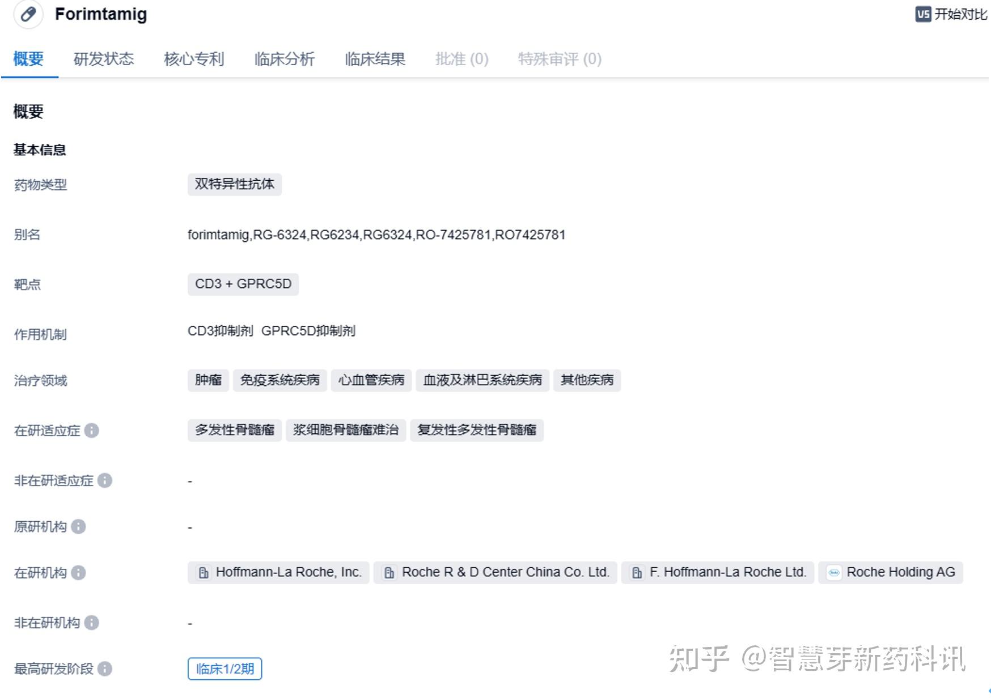The height and width of the screenshot is (698, 991).
Task: Switch to the 研发状态 tab
Action: [103, 58]
